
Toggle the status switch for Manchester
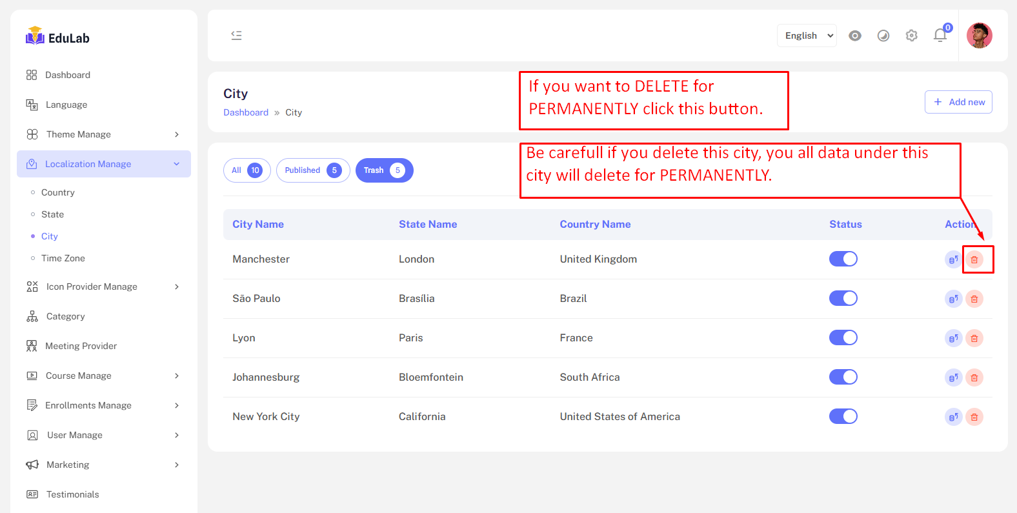click(843, 259)
